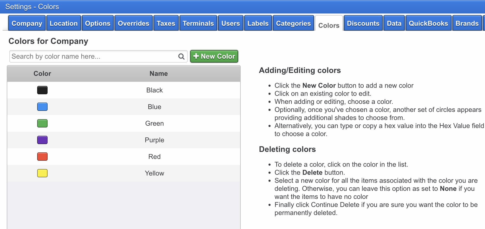
Task: Switch to the Discounts tab
Action: point(363,23)
